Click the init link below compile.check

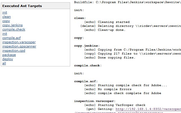pos(5,34)
